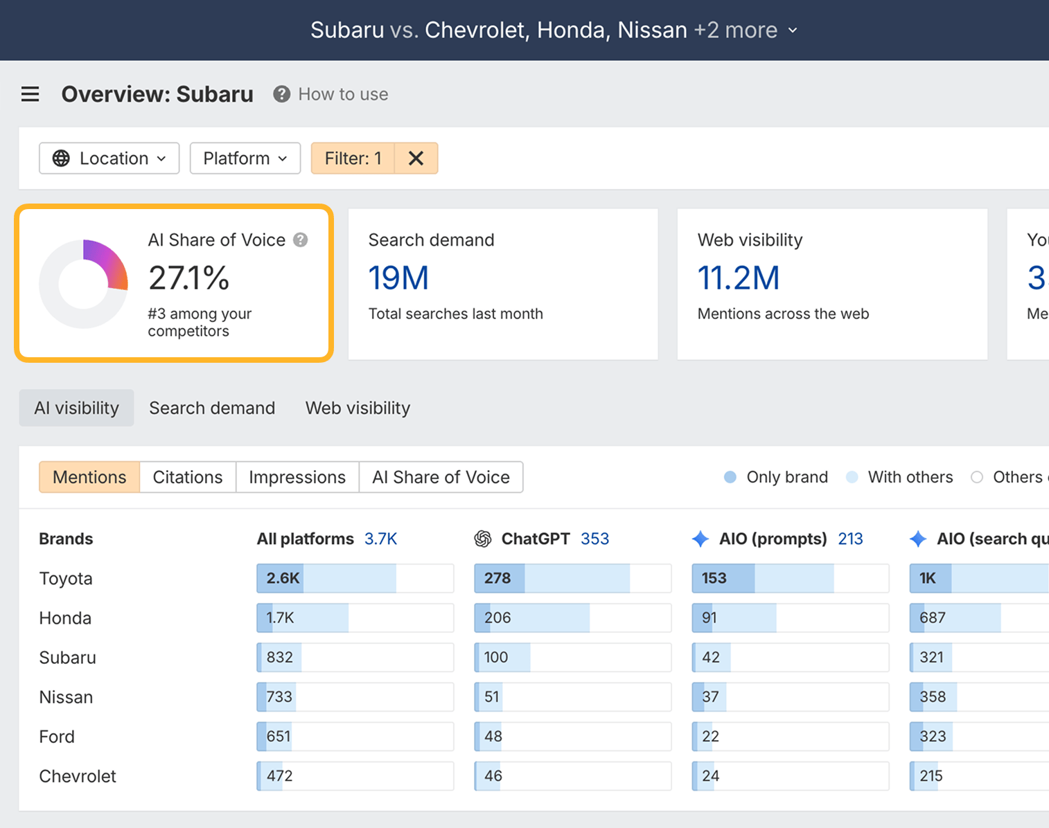Expand the brand comparison selector chevron
The height and width of the screenshot is (828, 1049).
coord(793,30)
